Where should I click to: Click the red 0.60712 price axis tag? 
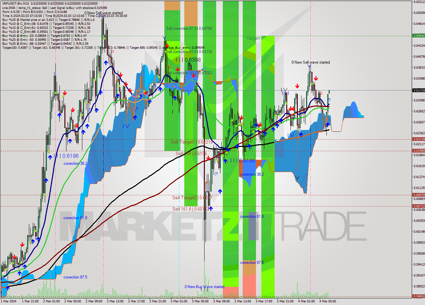418,206
